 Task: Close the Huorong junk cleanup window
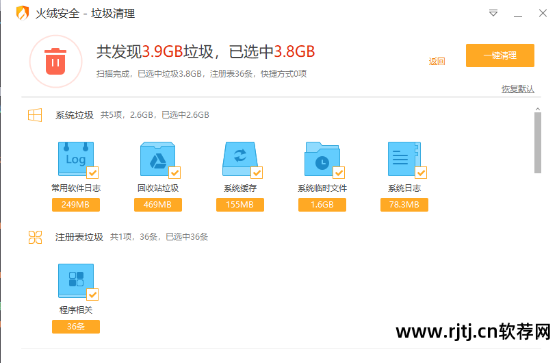tap(543, 13)
